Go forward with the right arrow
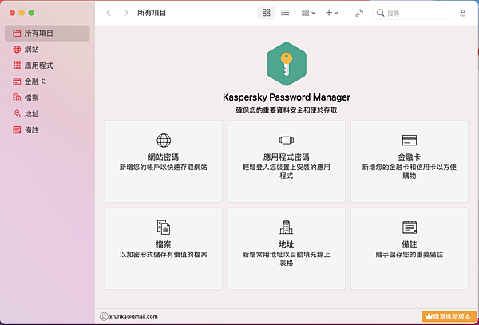 point(126,13)
